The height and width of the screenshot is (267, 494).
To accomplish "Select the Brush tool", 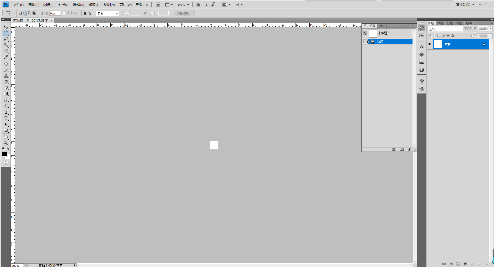I will (x=6, y=70).
